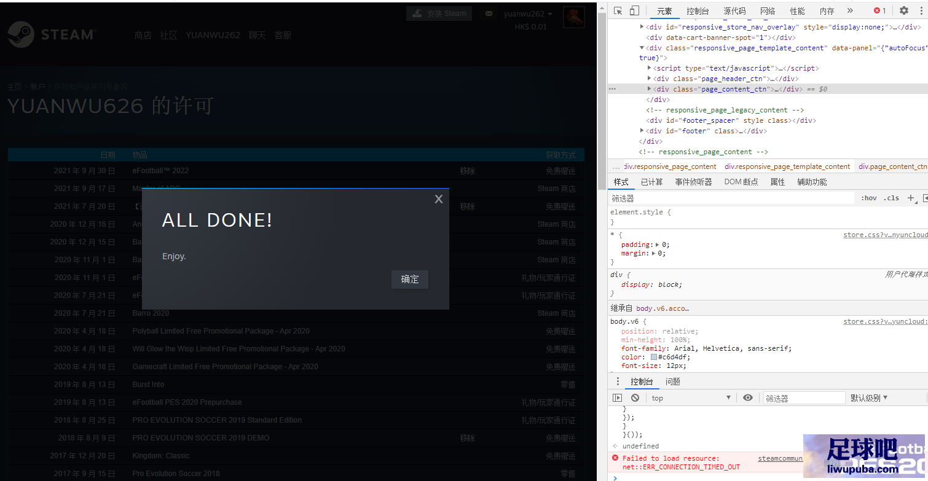This screenshot has width=928, height=481.
Task: Add a new style rule with the + icon
Action: coord(911,198)
